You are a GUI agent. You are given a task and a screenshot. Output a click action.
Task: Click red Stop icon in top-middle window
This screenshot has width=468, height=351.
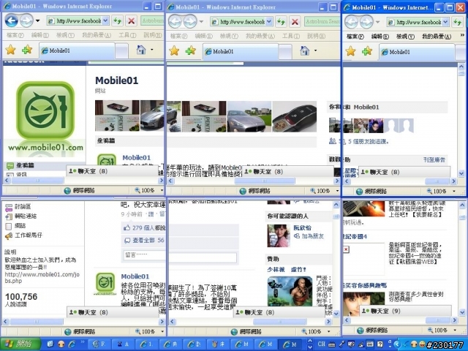coord(295,21)
